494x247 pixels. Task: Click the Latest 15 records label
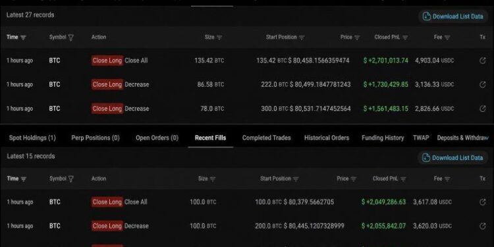tap(30, 156)
